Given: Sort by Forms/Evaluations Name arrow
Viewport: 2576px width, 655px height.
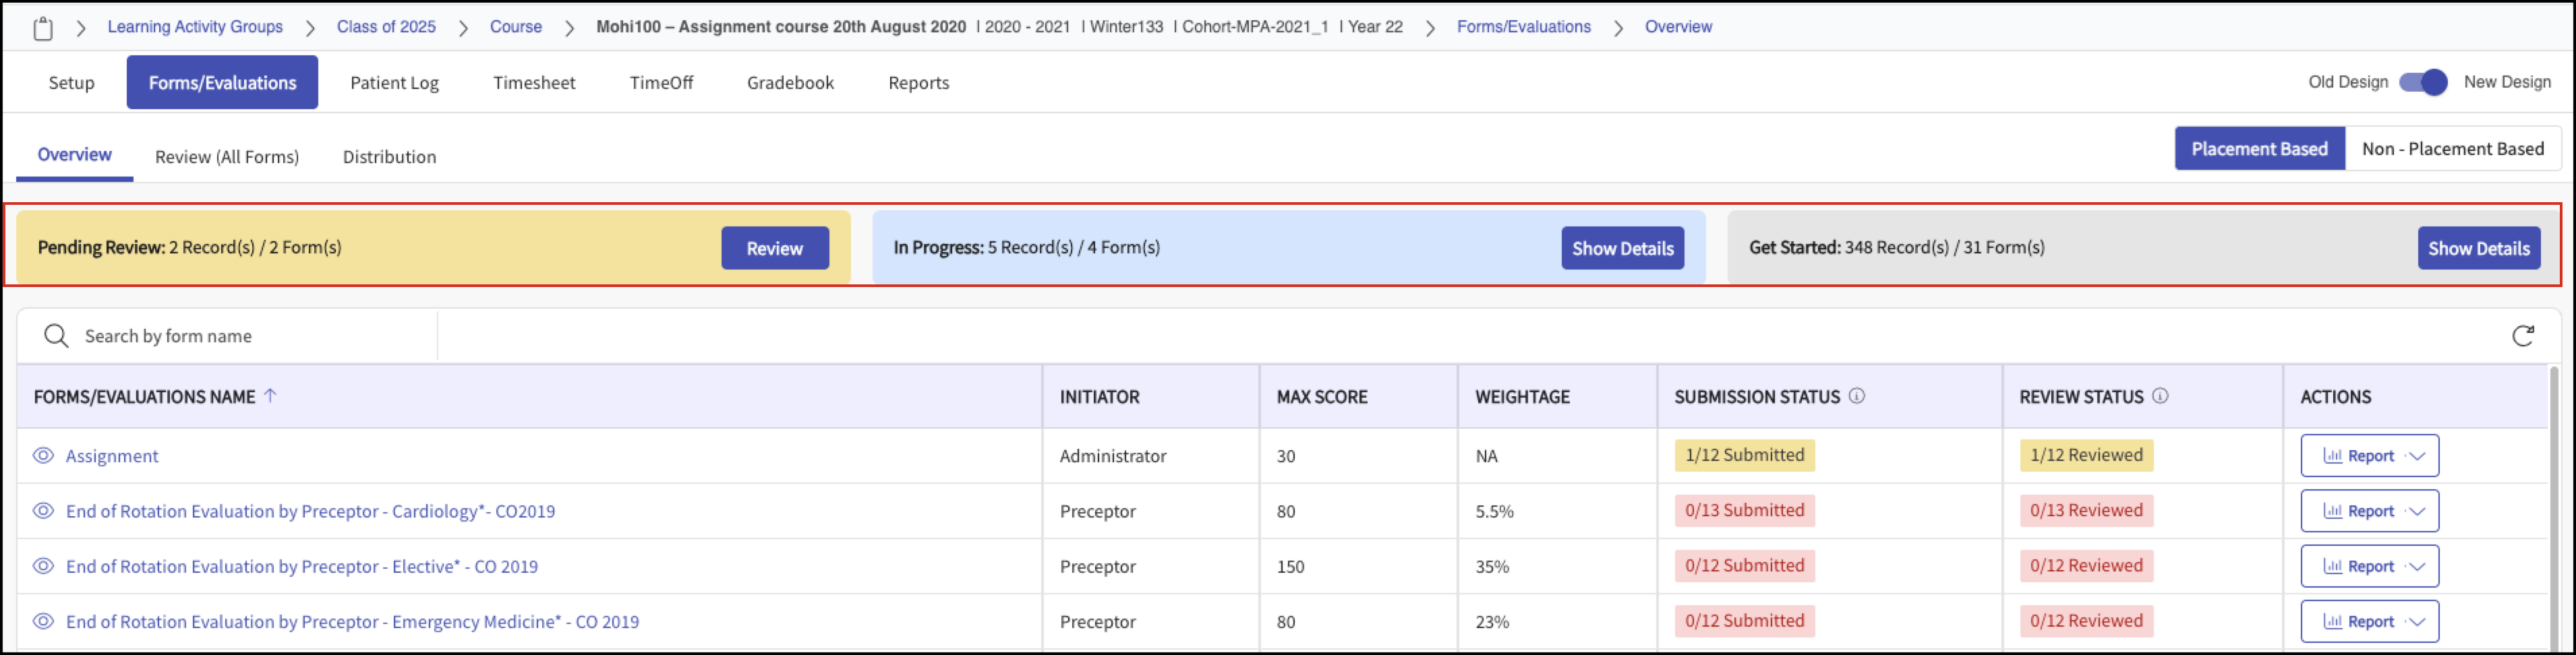Looking at the screenshot, I should click(x=270, y=396).
